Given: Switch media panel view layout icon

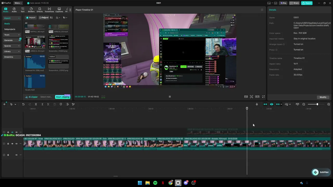Looking at the screenshot, I should [51, 18].
